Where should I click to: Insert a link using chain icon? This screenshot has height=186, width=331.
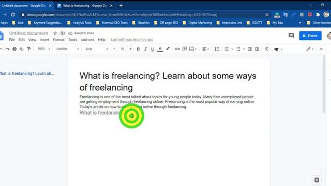coord(177,49)
